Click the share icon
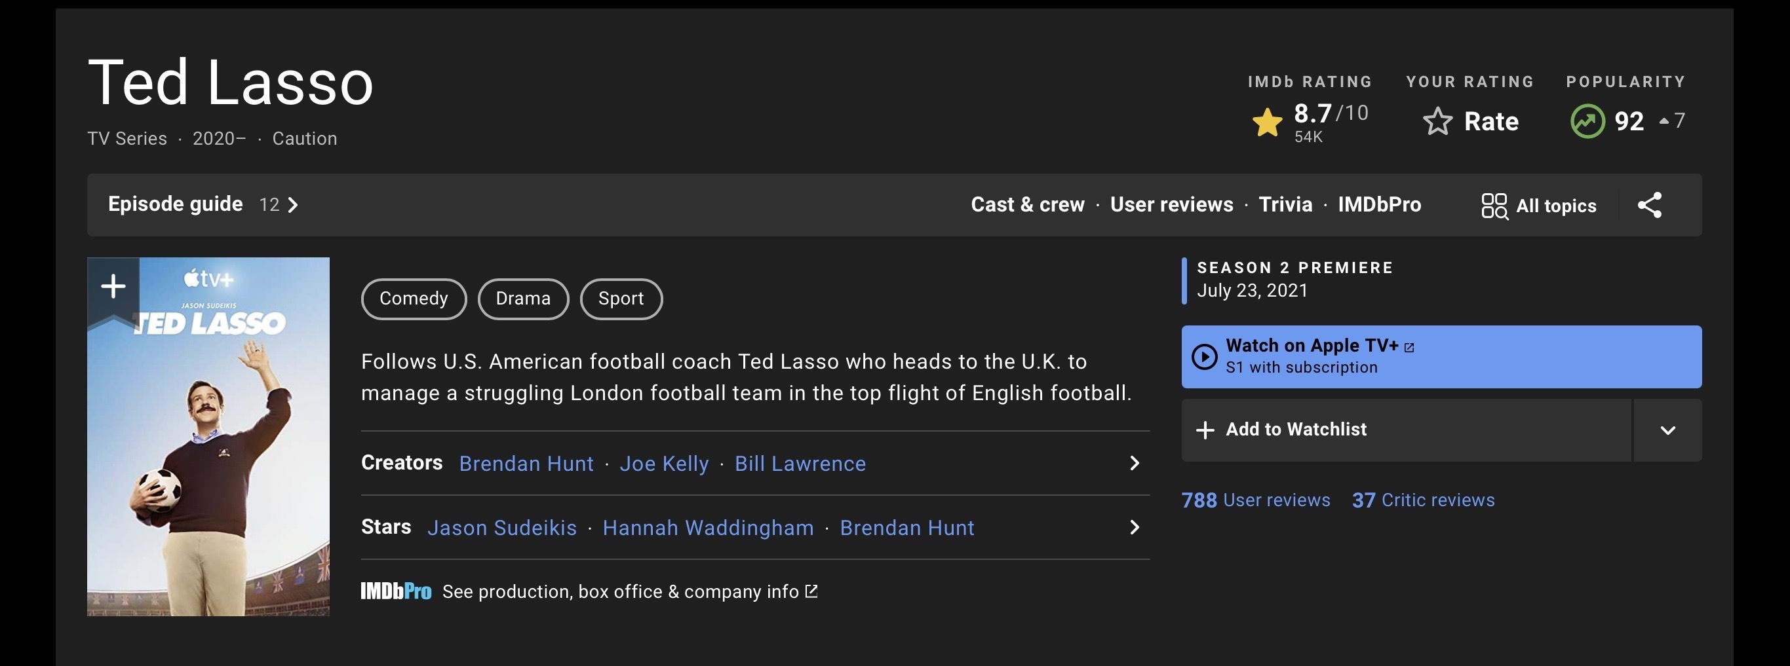1790x666 pixels. click(1649, 205)
